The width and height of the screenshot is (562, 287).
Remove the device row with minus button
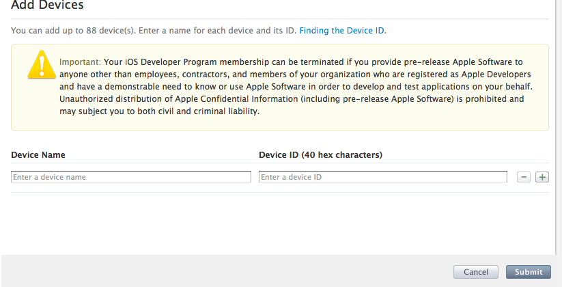click(524, 177)
